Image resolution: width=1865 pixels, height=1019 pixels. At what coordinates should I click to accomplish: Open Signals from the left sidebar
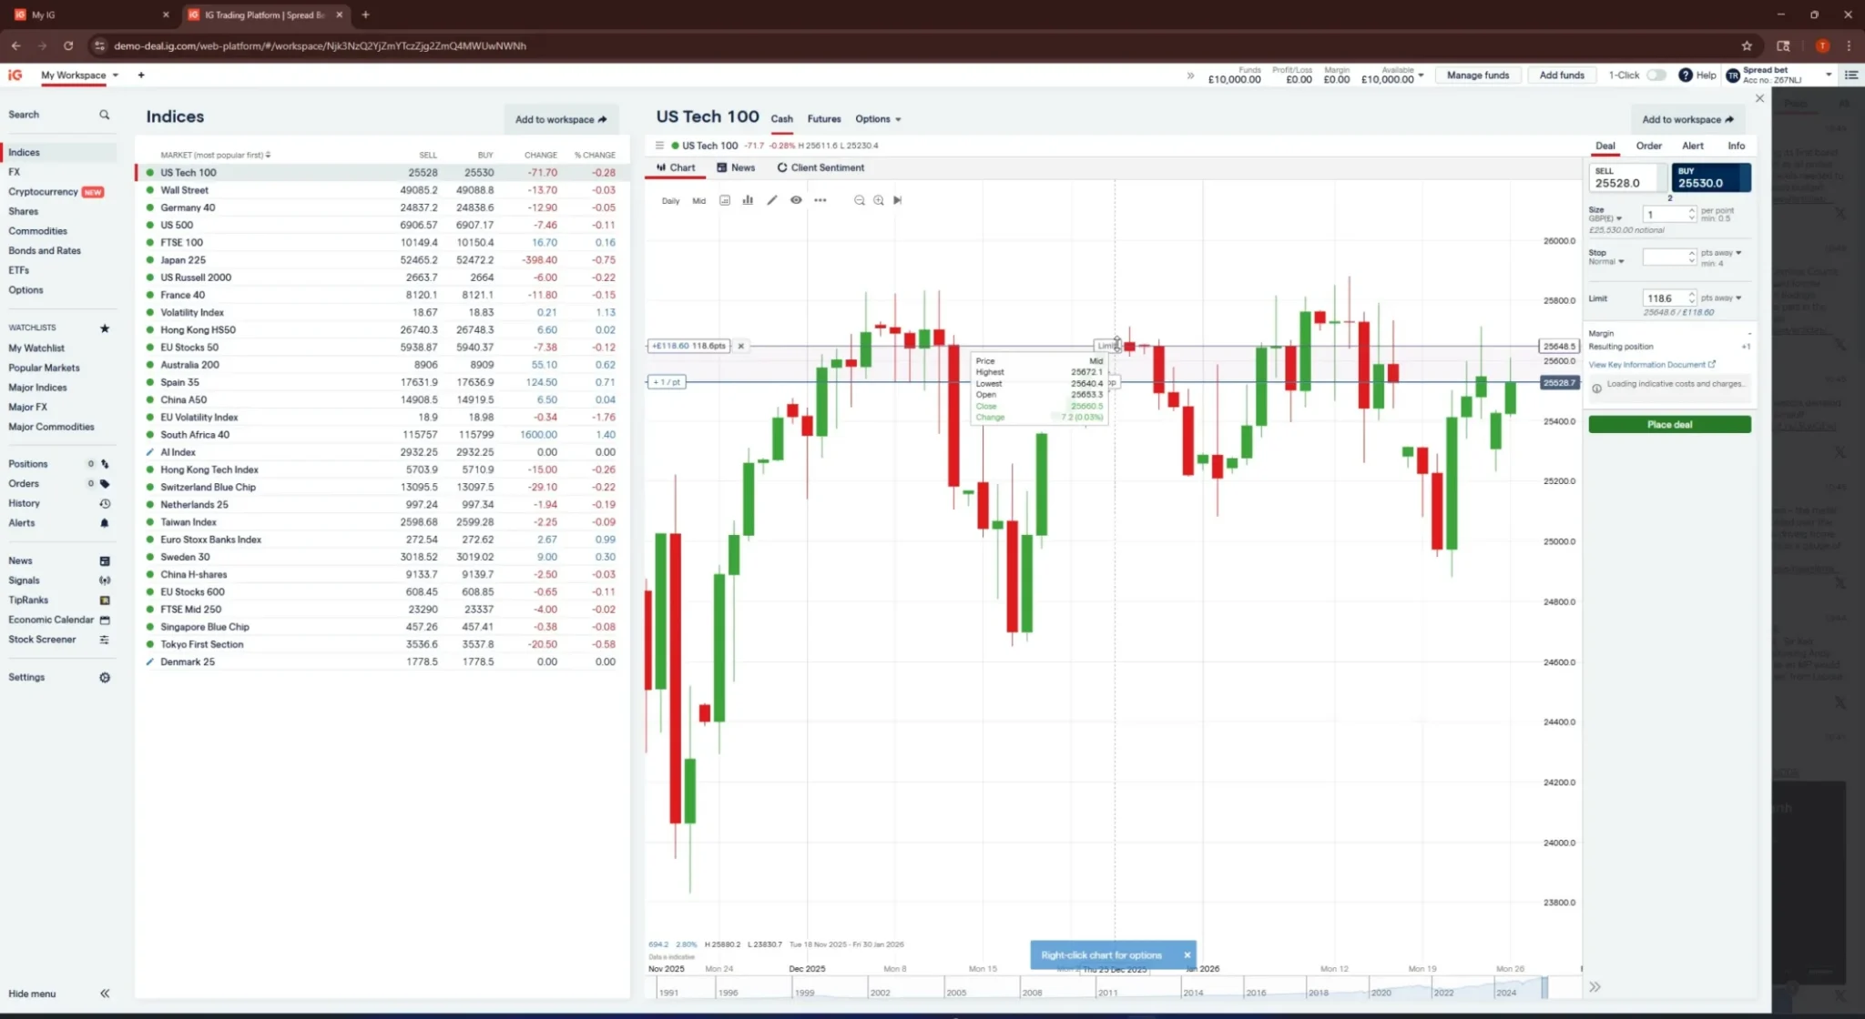point(24,580)
